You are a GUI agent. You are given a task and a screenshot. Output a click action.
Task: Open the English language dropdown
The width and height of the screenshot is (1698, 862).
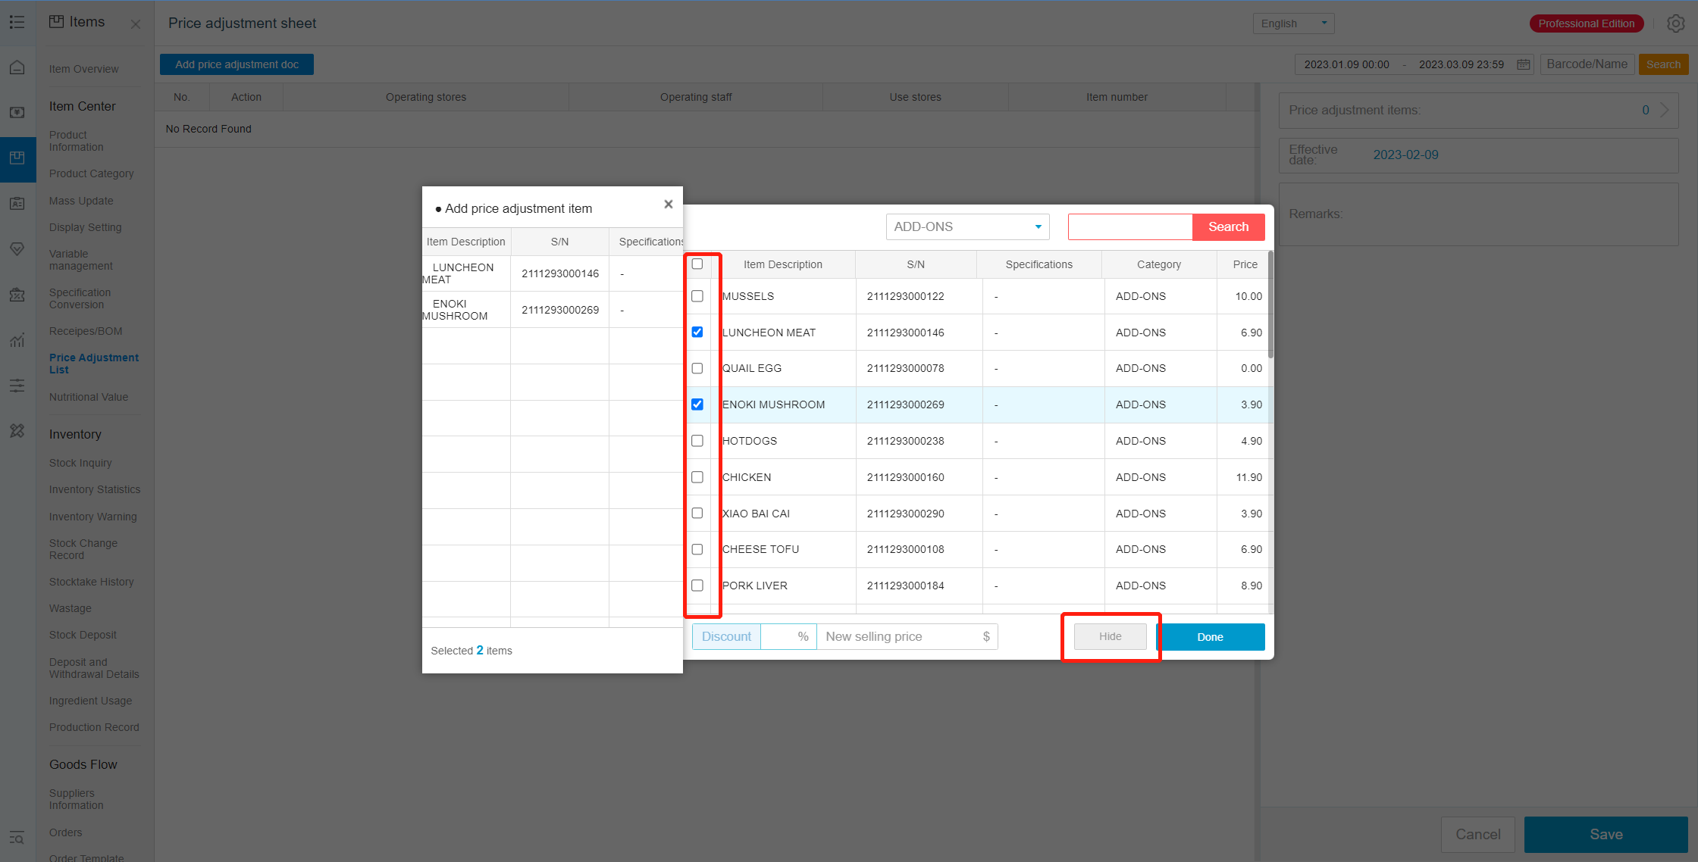click(1293, 23)
